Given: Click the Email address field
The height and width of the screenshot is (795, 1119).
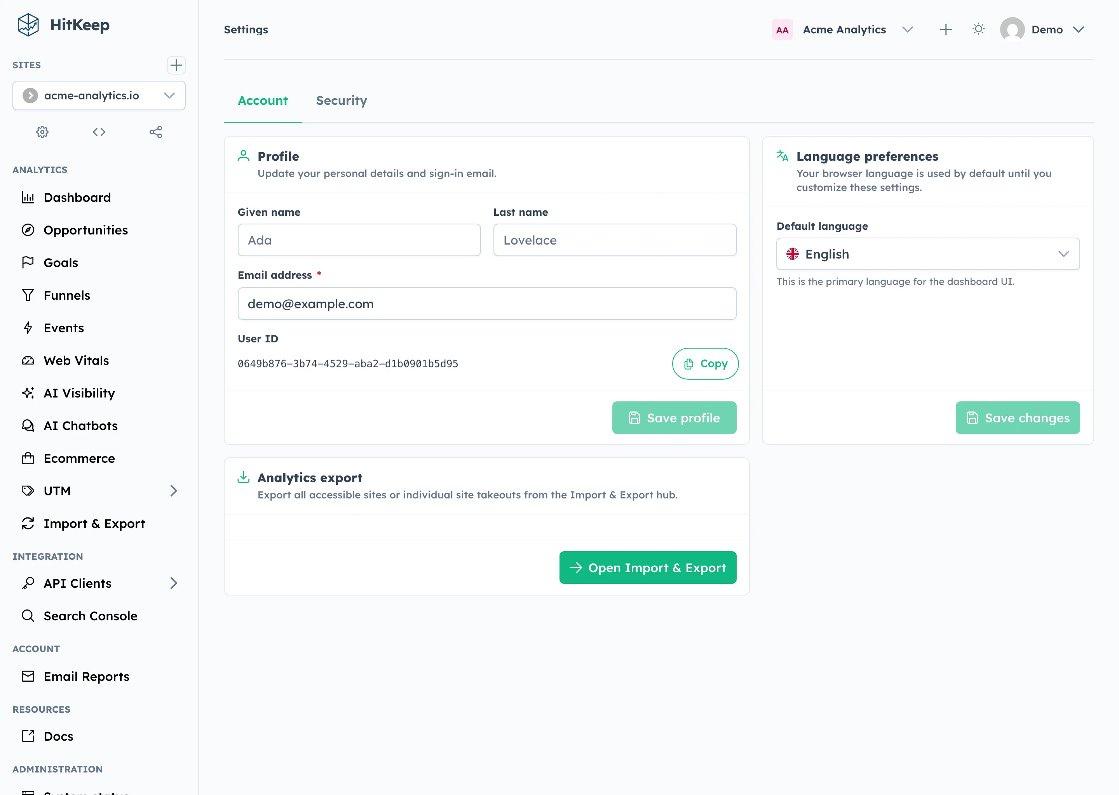Looking at the screenshot, I should coord(486,304).
